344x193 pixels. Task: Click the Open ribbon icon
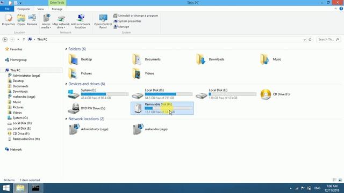click(x=21, y=20)
